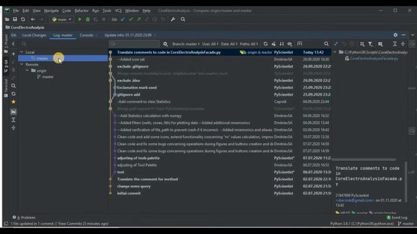Select the 'exclude .gitignore' commit row

point(220,66)
